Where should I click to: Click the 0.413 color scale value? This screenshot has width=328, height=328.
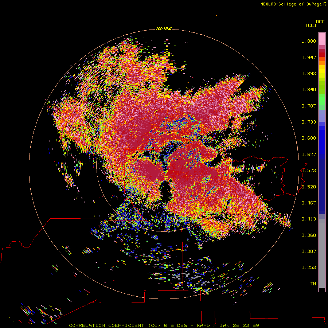click(x=309, y=219)
